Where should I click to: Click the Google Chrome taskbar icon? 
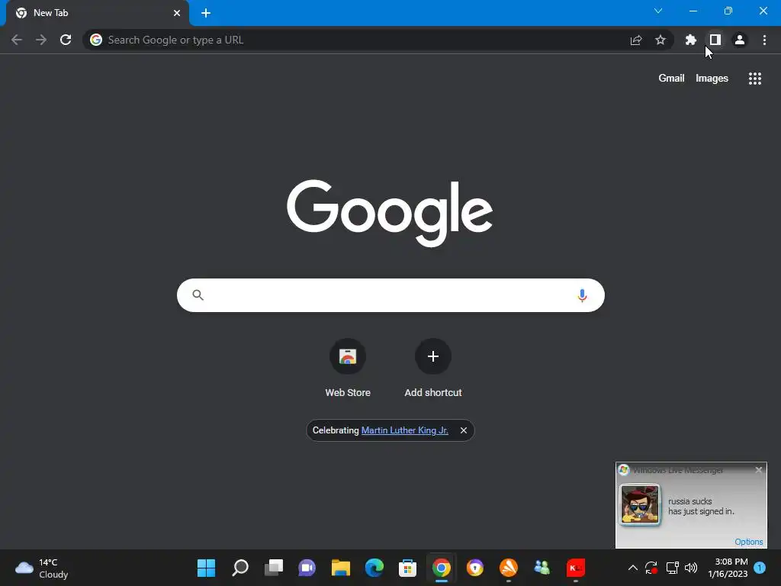[x=442, y=568]
